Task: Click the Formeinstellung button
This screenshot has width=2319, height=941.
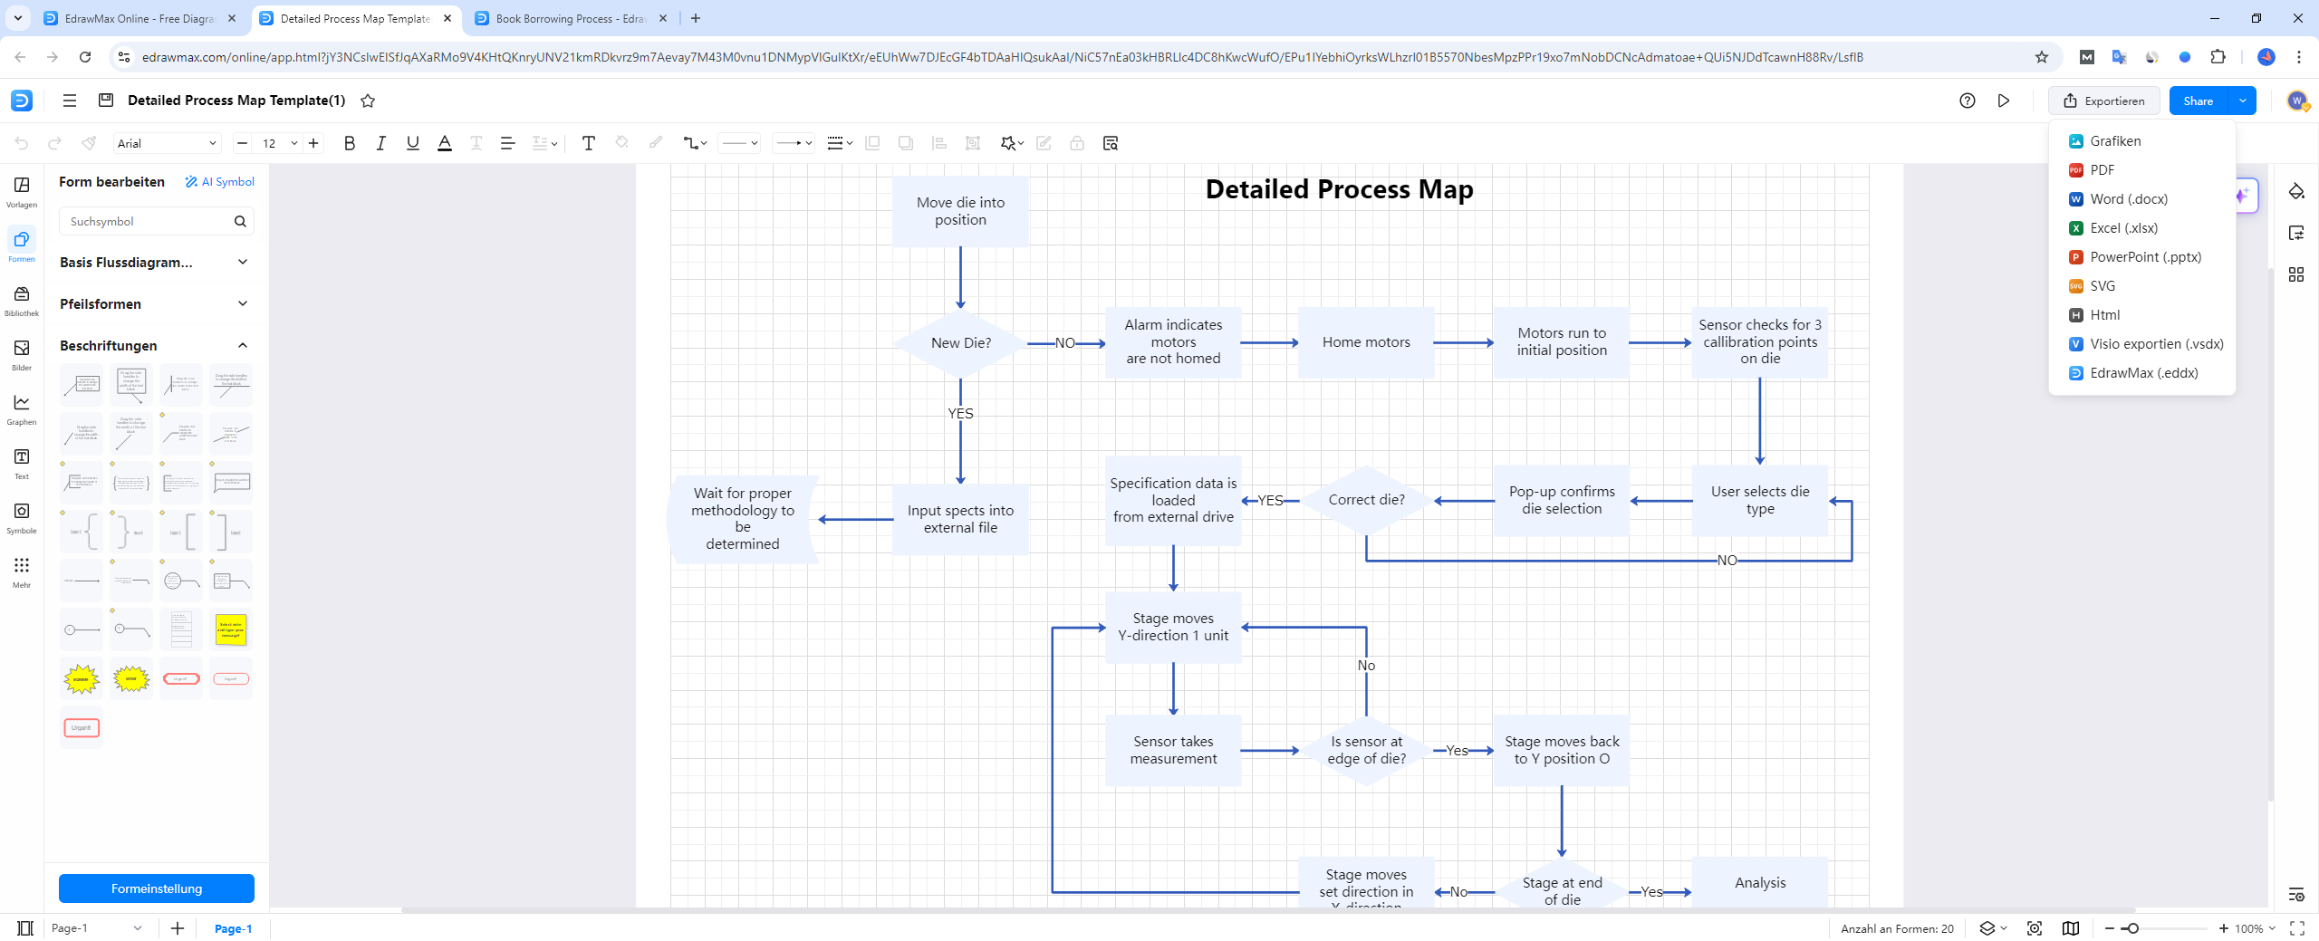Action: [x=157, y=888]
